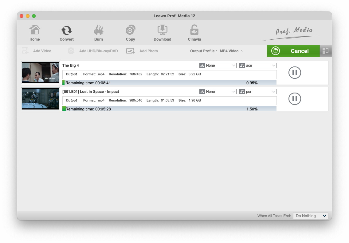Click length value 01:03:53

[x=167, y=100]
